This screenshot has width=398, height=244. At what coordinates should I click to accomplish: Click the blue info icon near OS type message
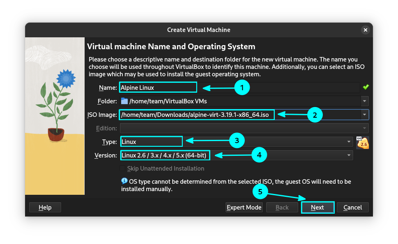(124, 181)
